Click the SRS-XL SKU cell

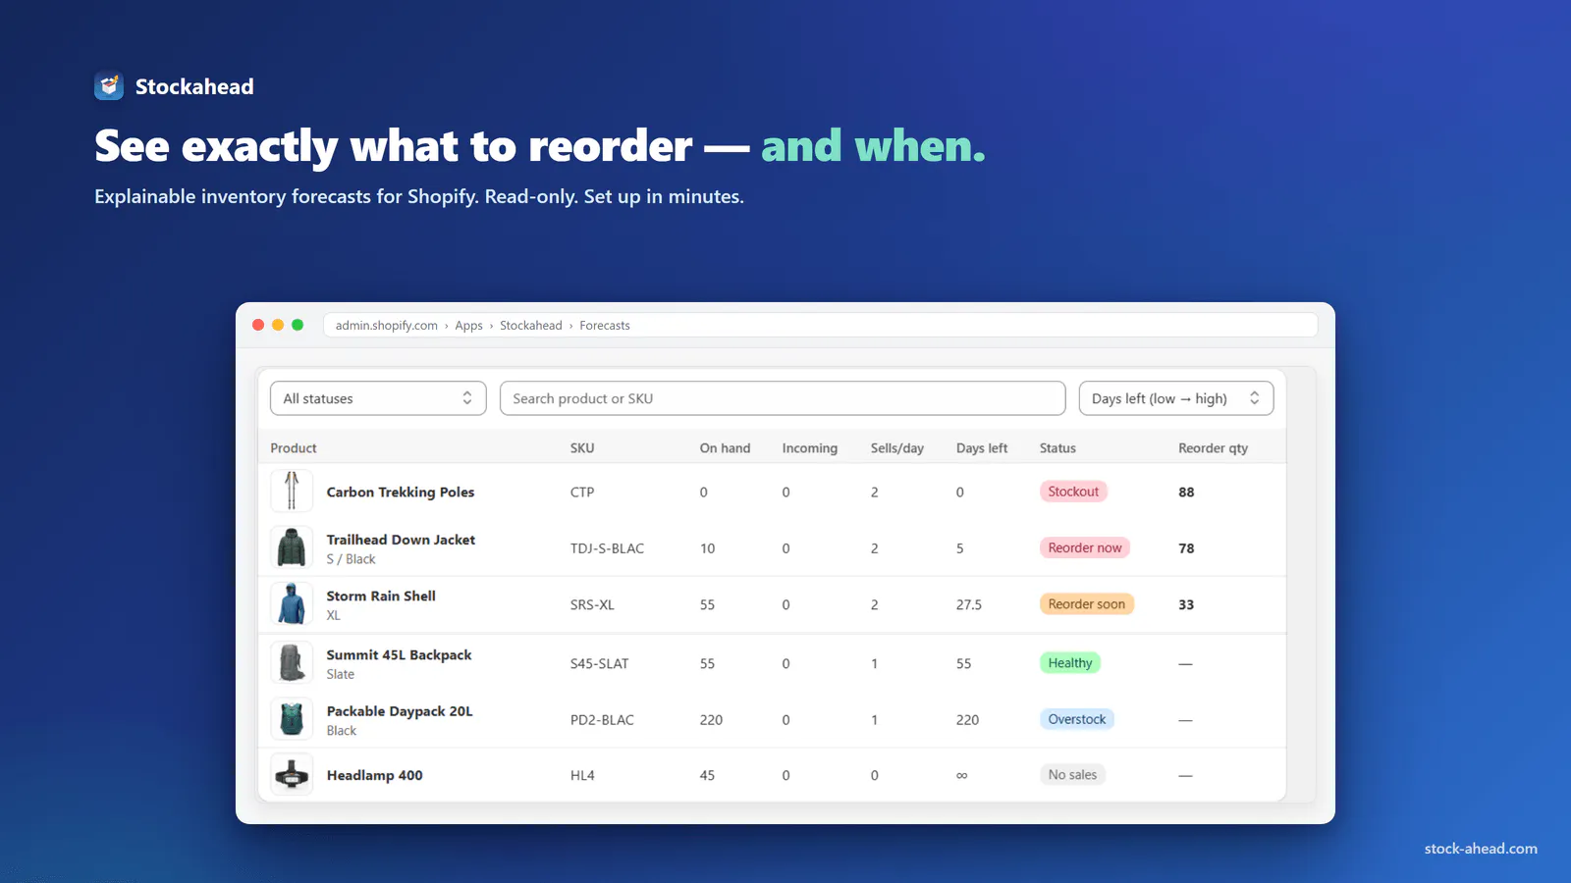(592, 605)
